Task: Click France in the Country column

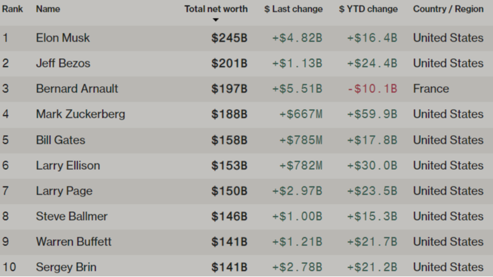Action: (x=431, y=89)
